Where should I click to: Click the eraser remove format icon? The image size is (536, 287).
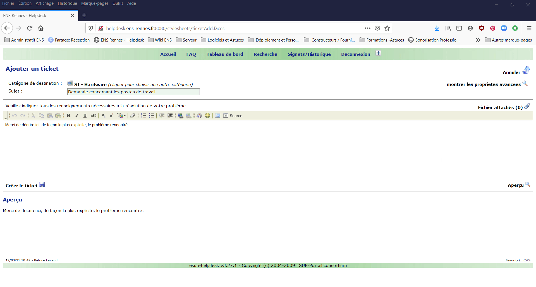[133, 116]
